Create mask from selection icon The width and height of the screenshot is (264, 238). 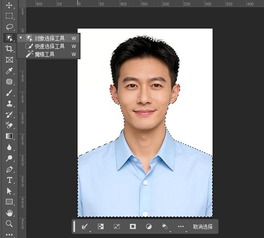pos(133,226)
